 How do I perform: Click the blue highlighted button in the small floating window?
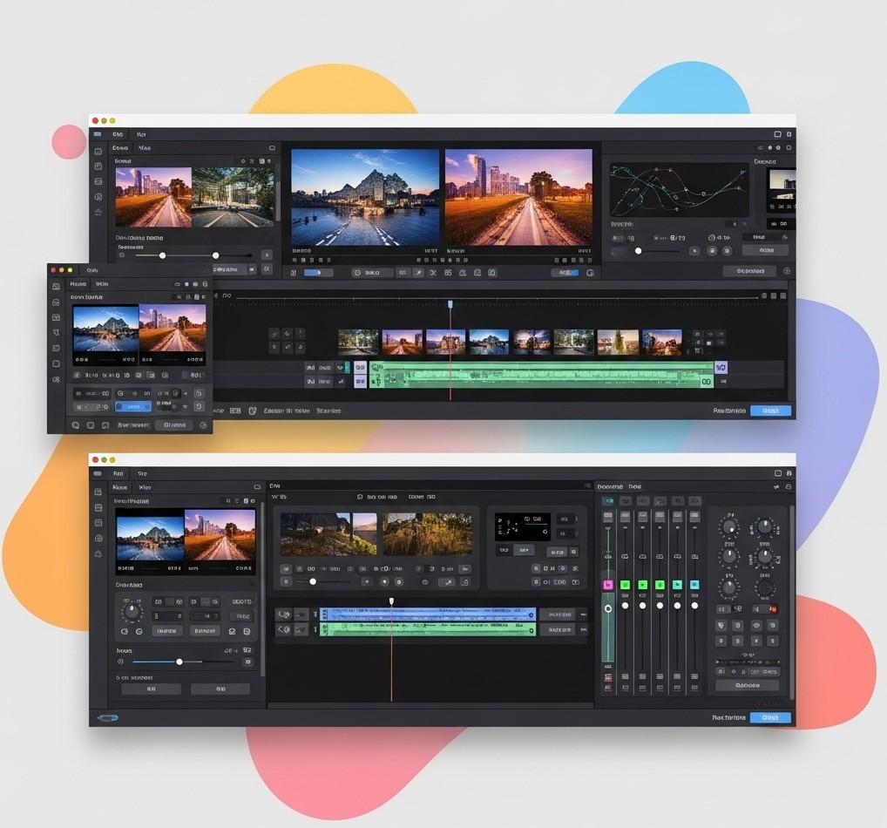click(133, 406)
